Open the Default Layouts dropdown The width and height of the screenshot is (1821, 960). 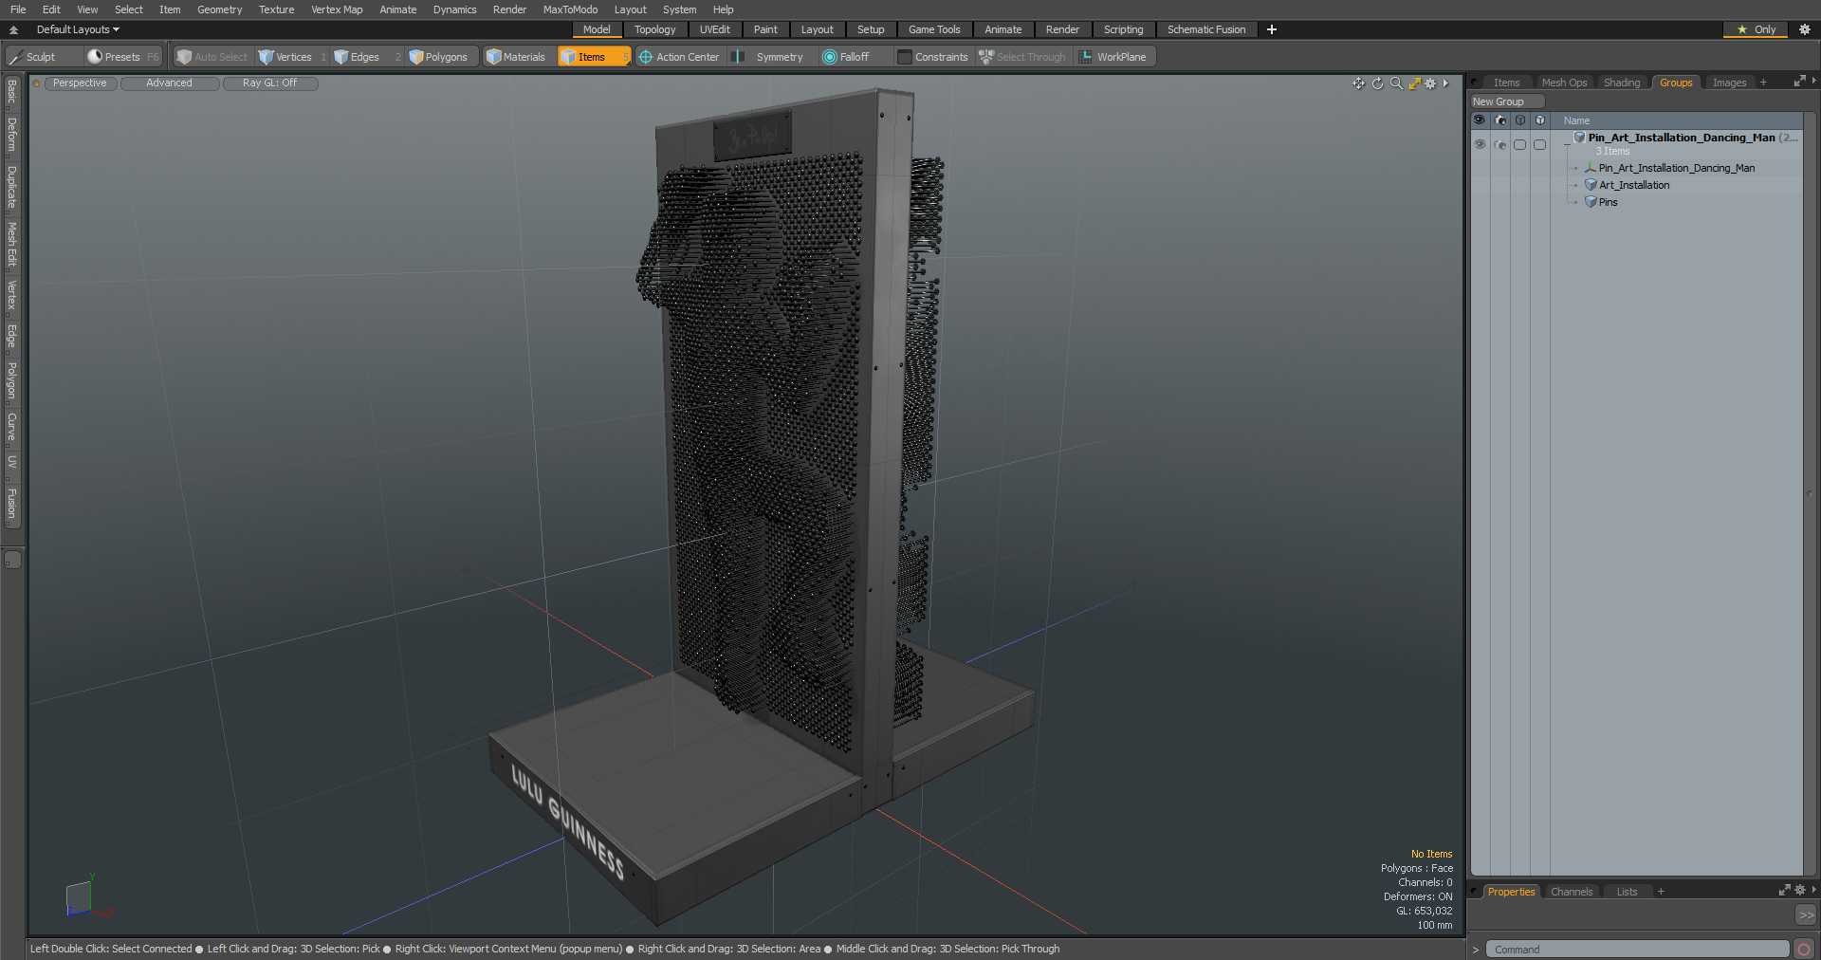[x=78, y=29]
